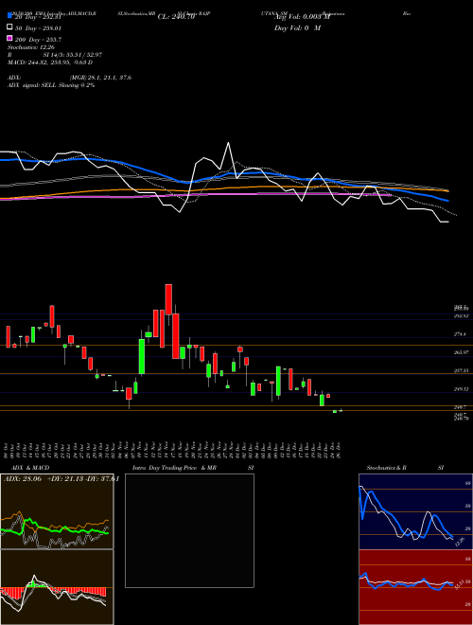
Task: Click the 257.55 price axis label
Action: (462, 370)
